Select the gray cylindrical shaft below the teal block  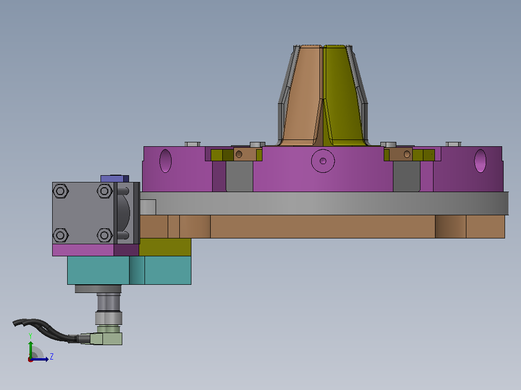pyautogui.click(x=109, y=302)
